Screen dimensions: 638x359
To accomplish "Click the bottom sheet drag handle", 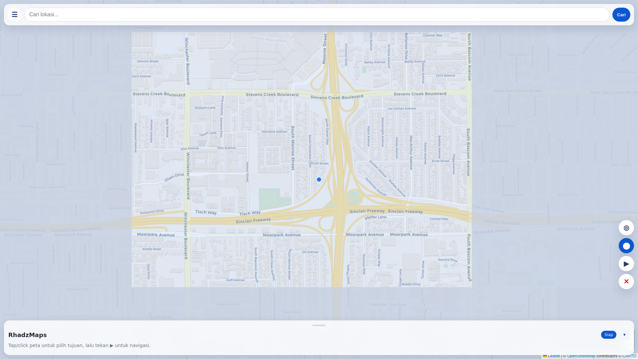I will point(319,325).
